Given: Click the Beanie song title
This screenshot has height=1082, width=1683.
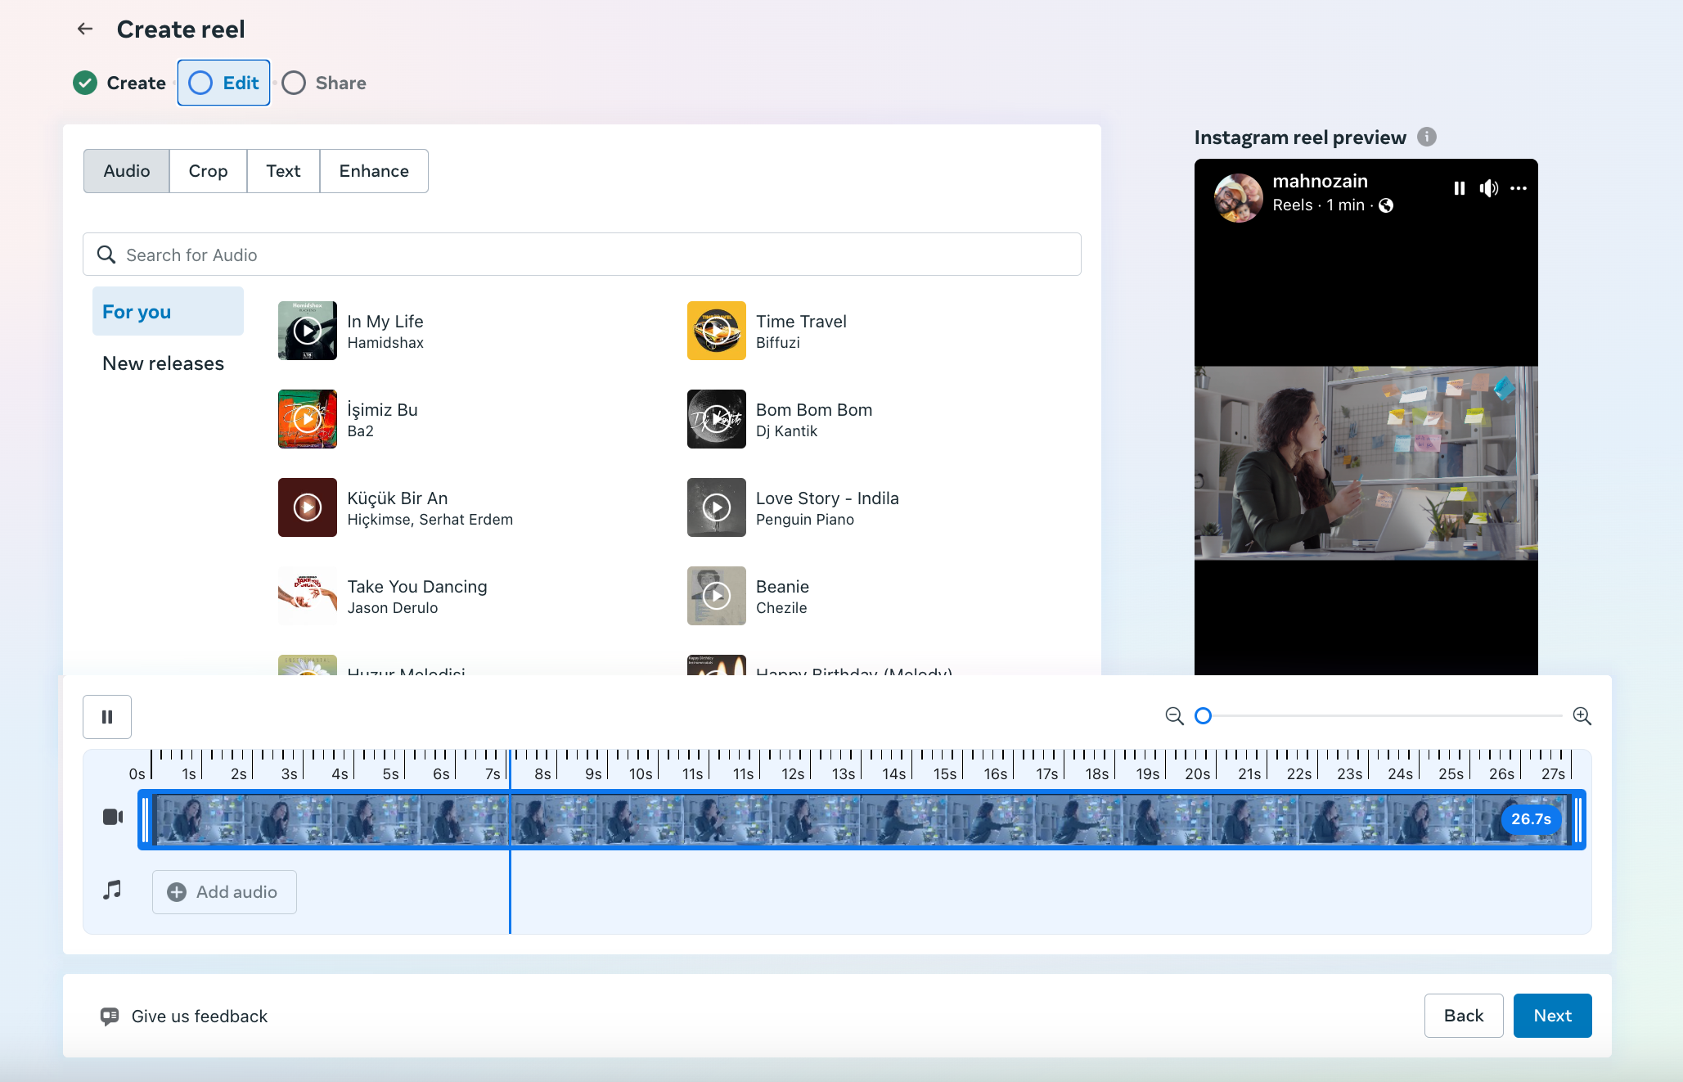Looking at the screenshot, I should pyautogui.click(x=782, y=587).
